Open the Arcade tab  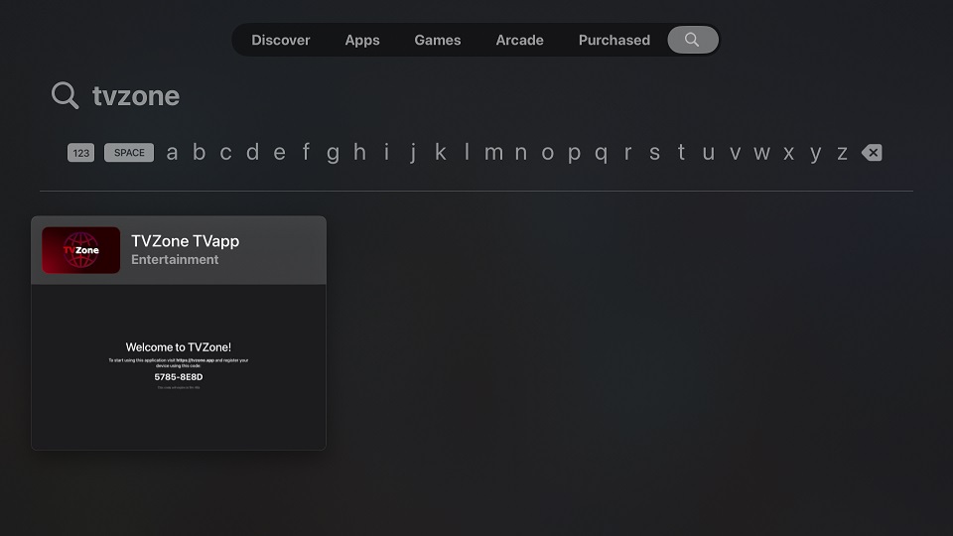click(x=519, y=40)
